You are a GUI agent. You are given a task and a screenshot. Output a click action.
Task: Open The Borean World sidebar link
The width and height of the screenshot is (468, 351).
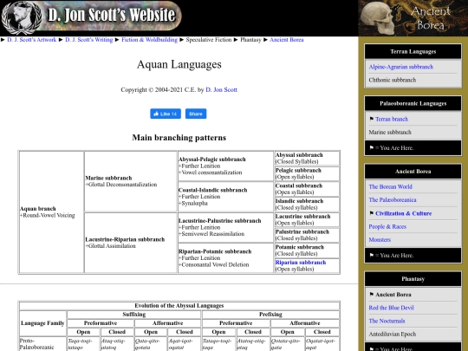pyautogui.click(x=390, y=186)
